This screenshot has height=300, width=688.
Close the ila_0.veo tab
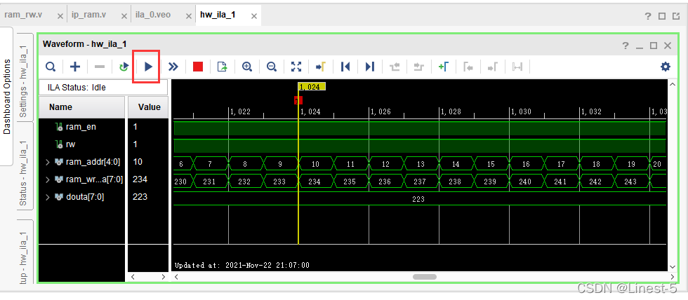point(189,16)
